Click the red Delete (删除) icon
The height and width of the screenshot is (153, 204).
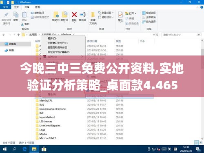point(74,15)
